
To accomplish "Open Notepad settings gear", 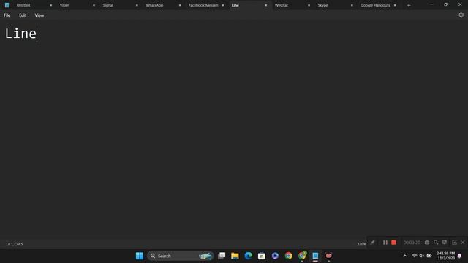I will tap(461, 15).
